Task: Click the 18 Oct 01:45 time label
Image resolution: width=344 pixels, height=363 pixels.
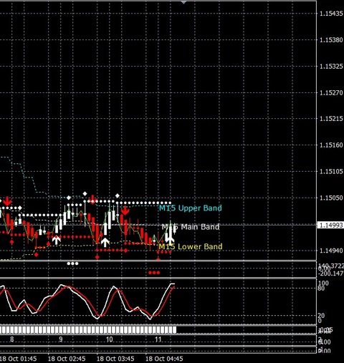Action: tap(18, 359)
